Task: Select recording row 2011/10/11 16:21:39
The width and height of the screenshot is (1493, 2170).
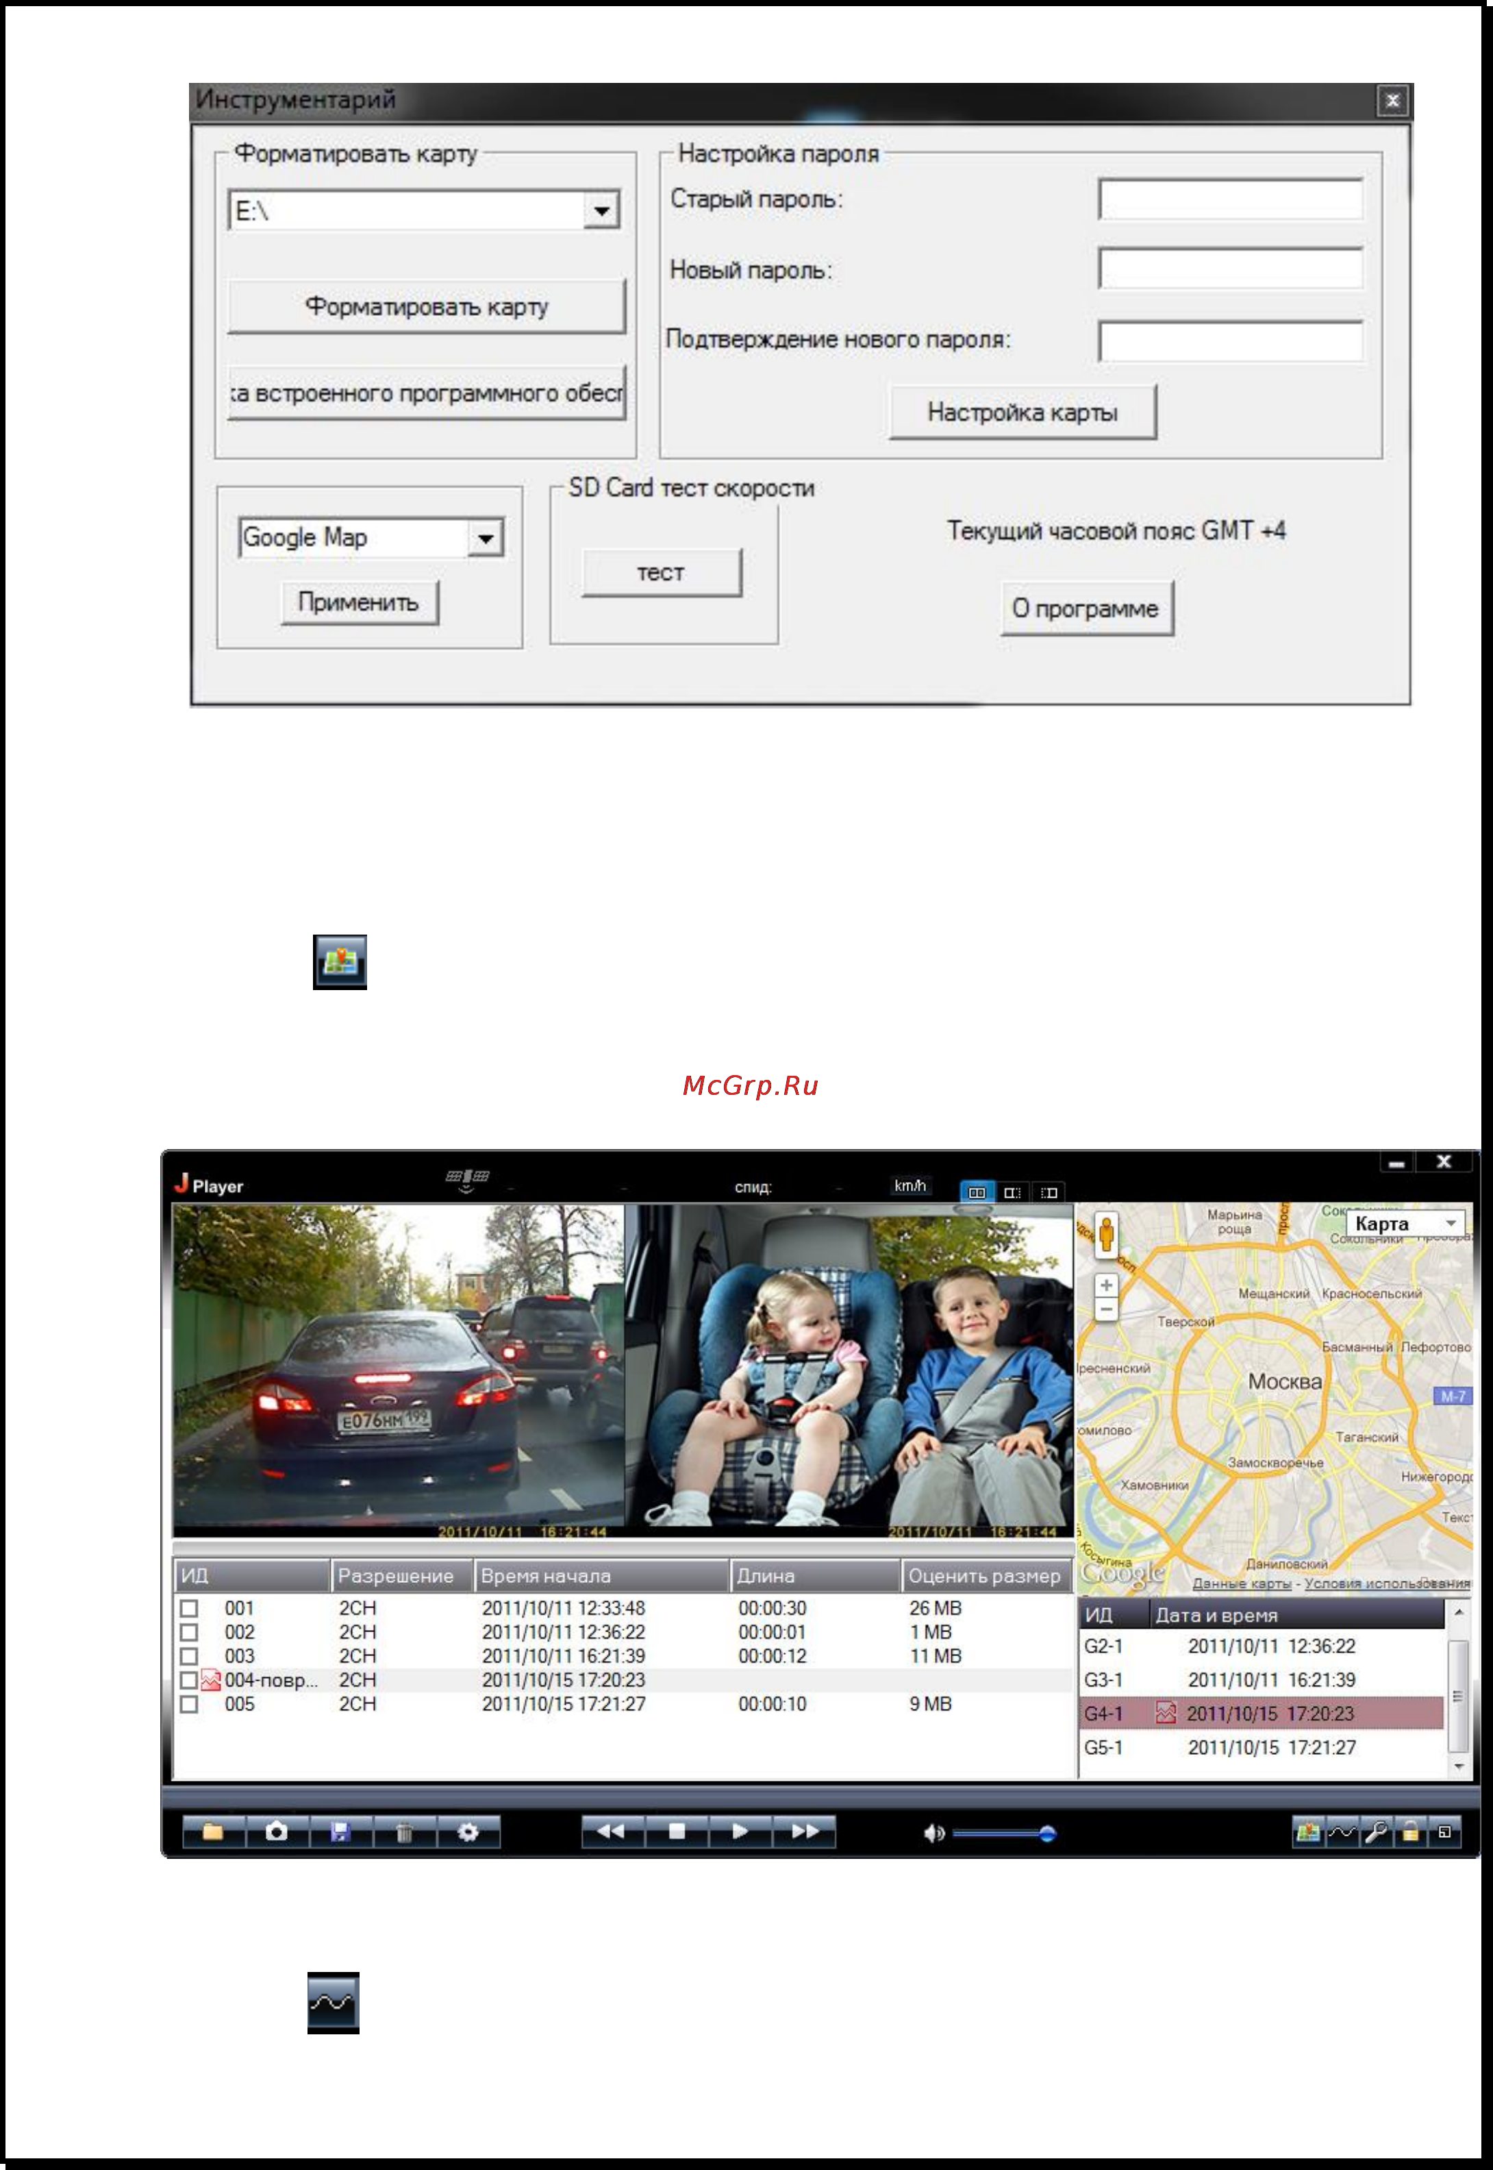Action: pos(623,1655)
